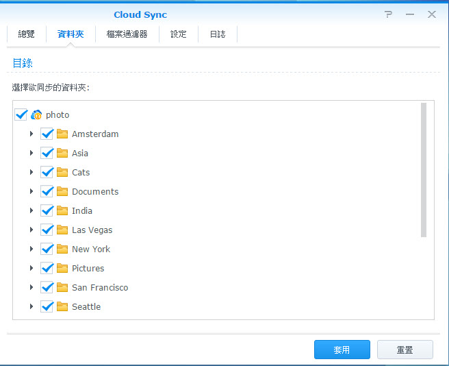Expand the Pictures folder tree node
This screenshot has width=449, height=366.
(31, 268)
